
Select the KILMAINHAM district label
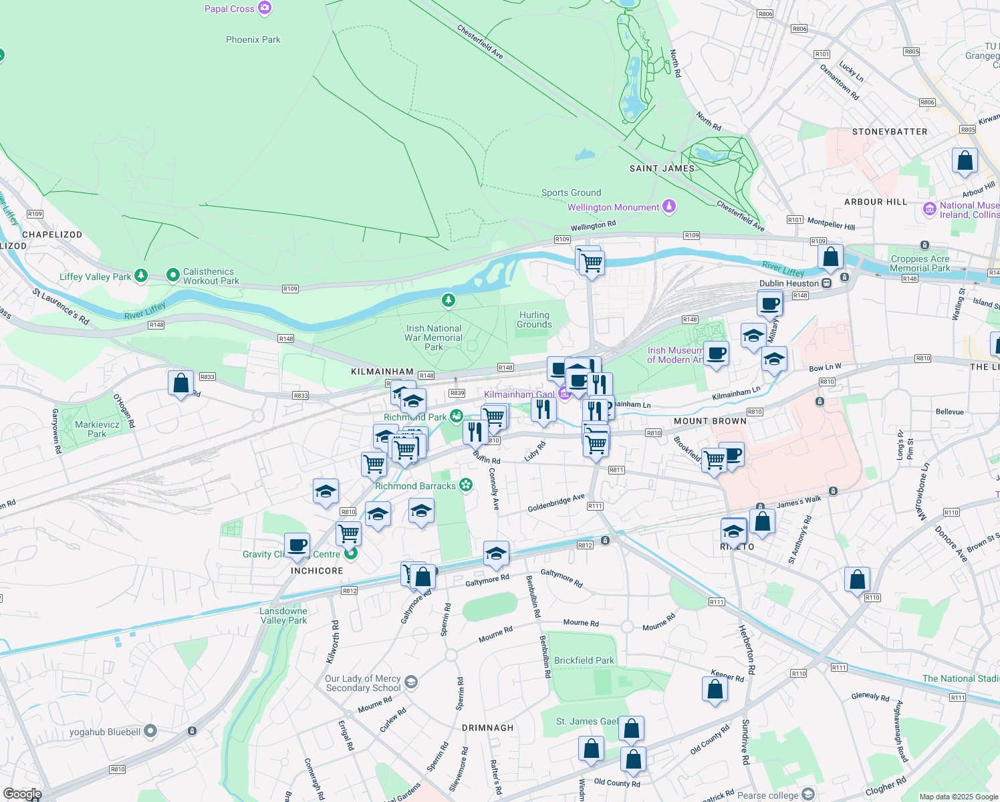pyautogui.click(x=382, y=372)
